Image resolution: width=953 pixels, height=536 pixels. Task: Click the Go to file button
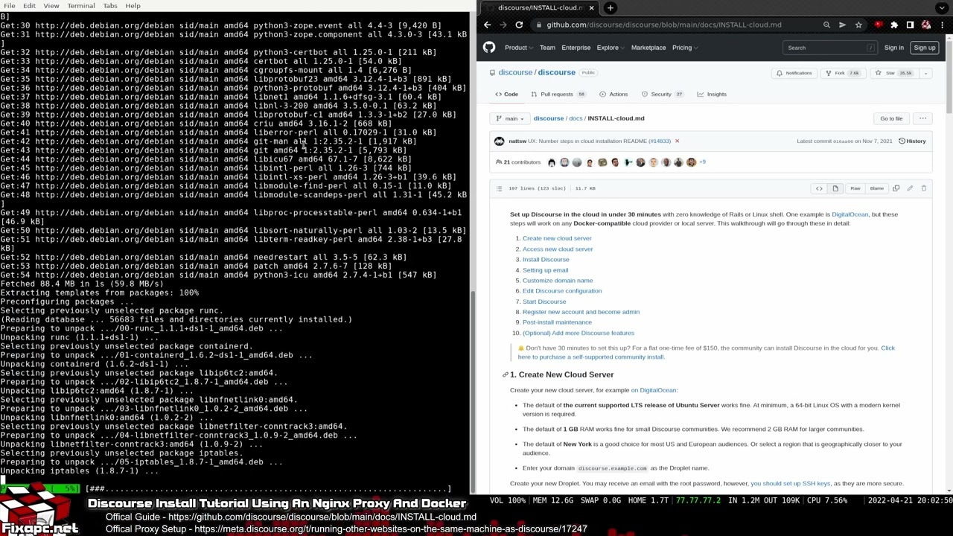[x=891, y=118]
